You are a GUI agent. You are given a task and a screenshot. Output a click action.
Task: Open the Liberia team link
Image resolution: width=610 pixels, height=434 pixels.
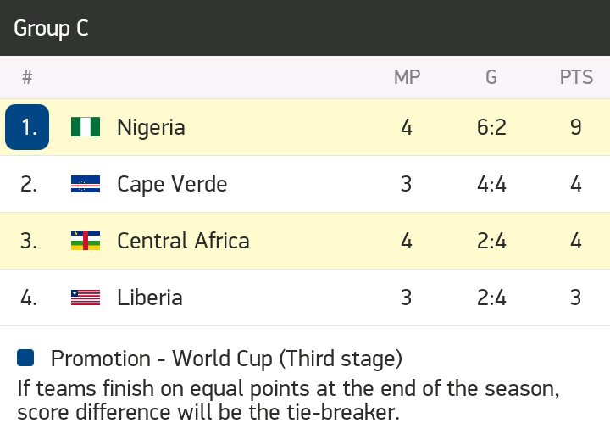pos(150,298)
